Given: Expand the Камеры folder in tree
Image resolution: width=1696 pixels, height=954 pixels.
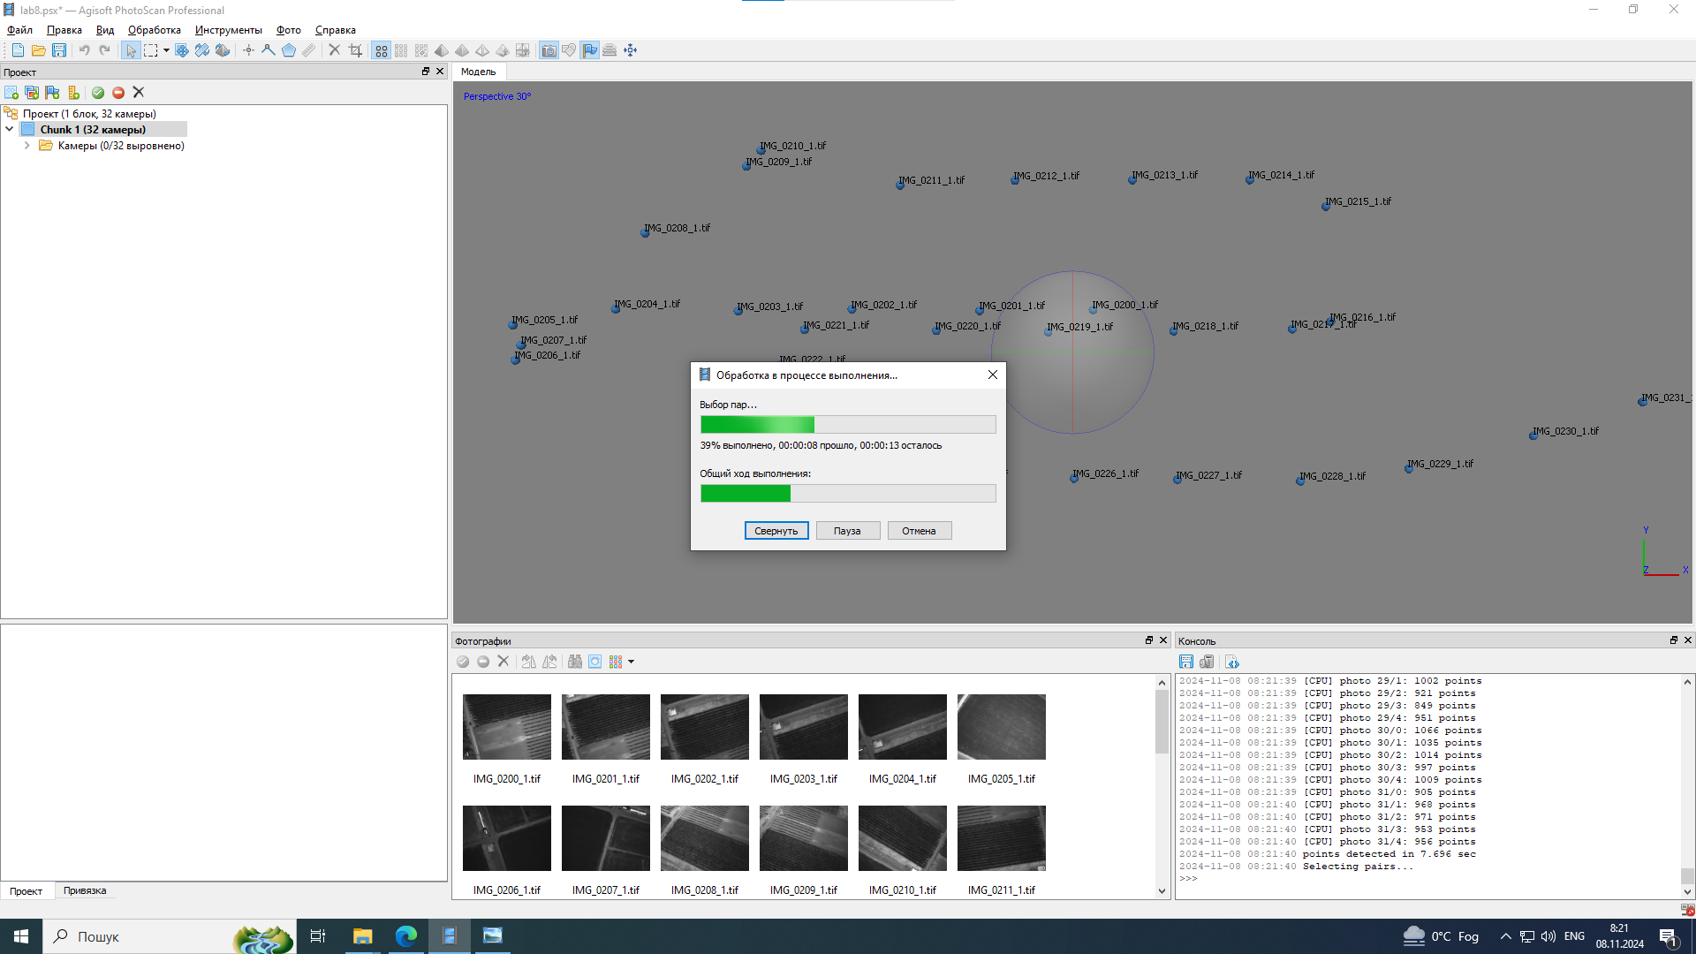Looking at the screenshot, I should click(27, 146).
